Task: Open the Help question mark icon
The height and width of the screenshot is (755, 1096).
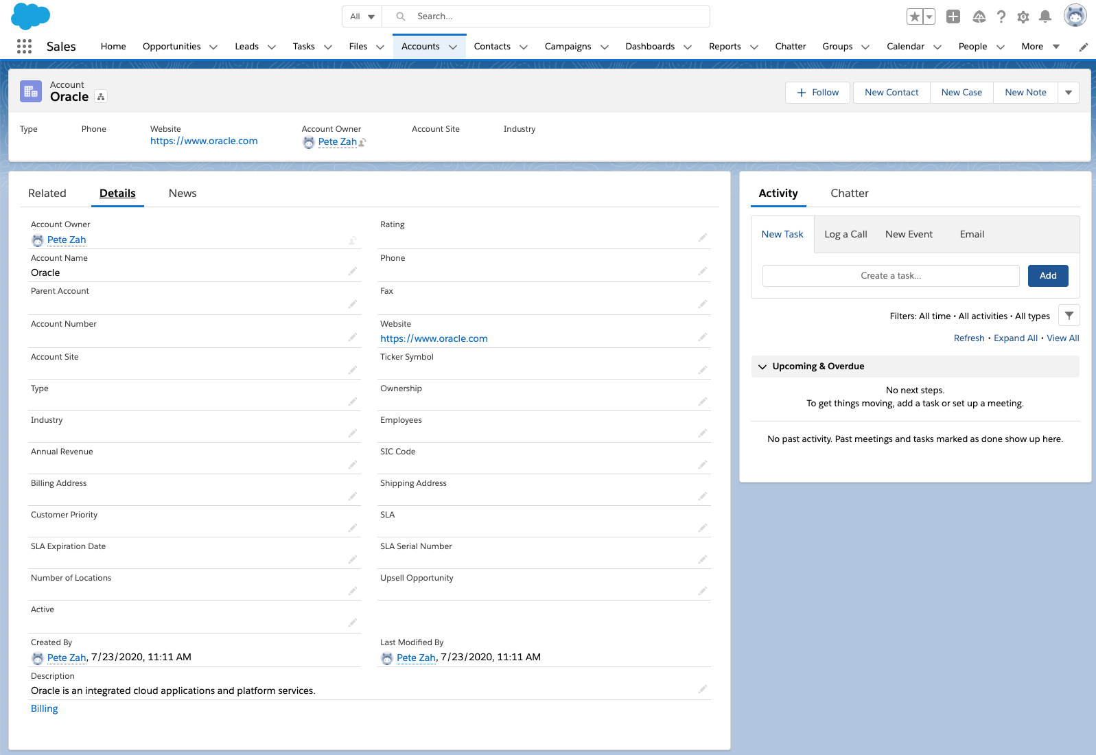Action: pyautogui.click(x=1001, y=16)
